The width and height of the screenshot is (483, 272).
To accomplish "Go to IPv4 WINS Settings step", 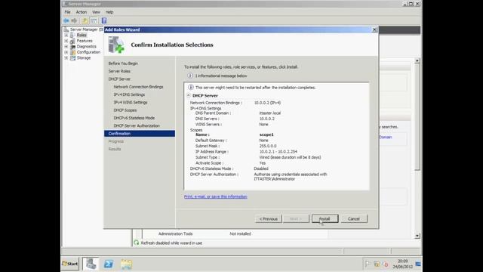I will tap(131, 103).
